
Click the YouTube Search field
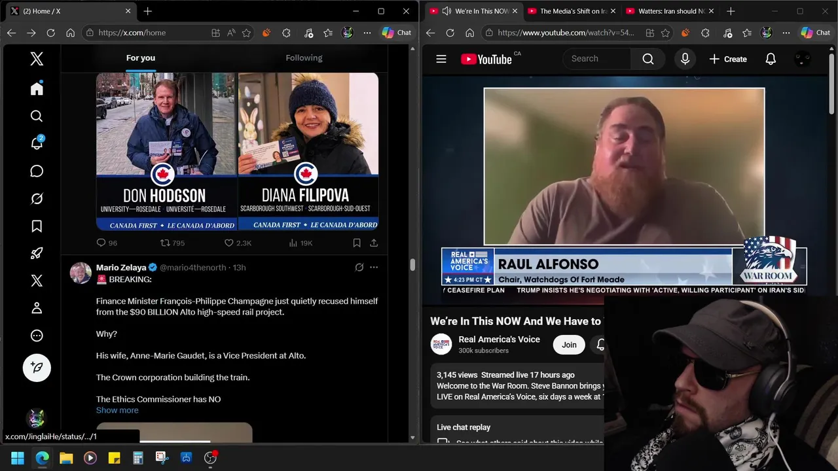(597, 59)
